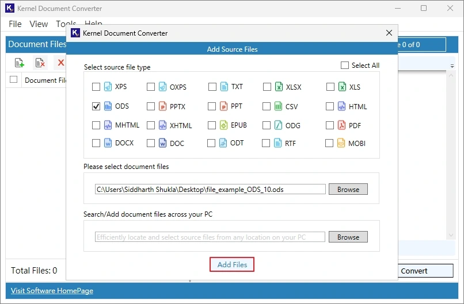This screenshot has height=304, width=464.
Task: Click the DOC Word icon
Action: point(162,143)
